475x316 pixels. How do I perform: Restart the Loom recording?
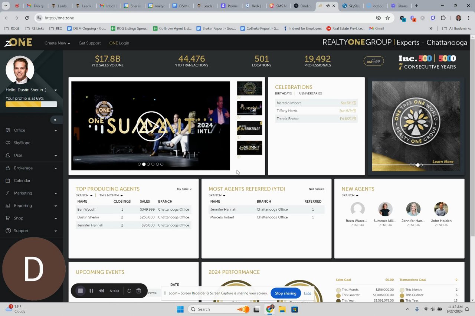(129, 291)
